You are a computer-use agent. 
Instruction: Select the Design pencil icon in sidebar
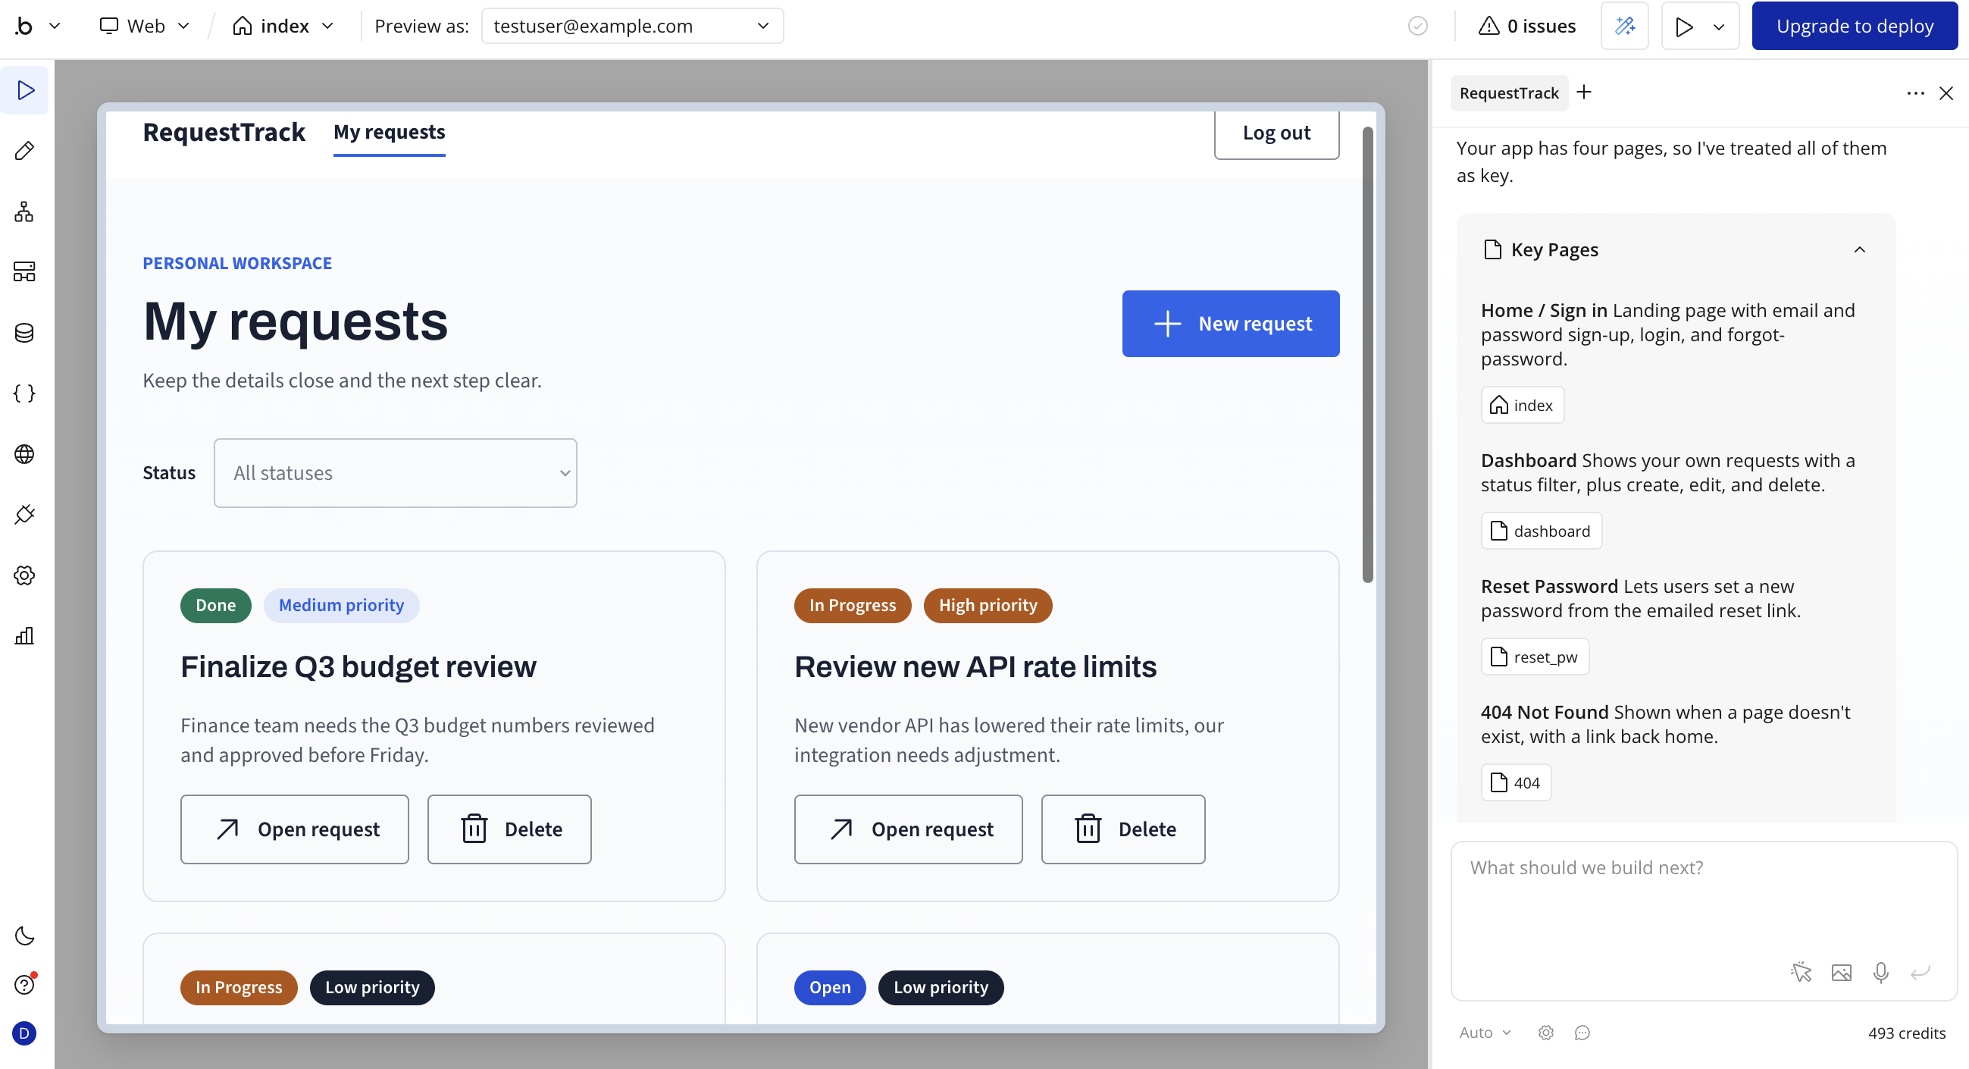point(24,151)
